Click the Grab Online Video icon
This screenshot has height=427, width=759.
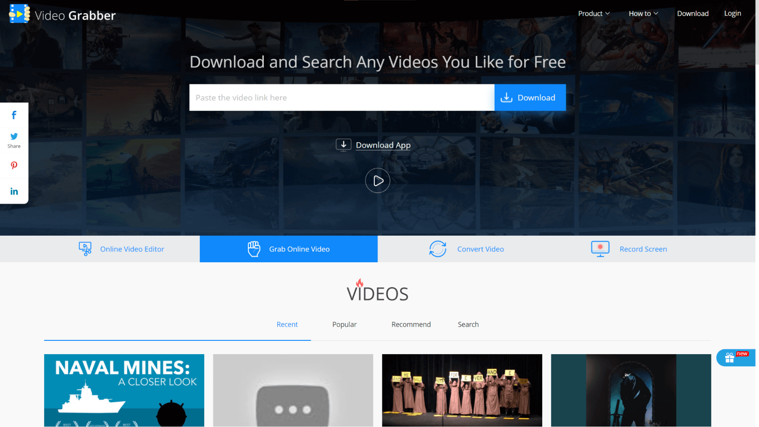tap(254, 249)
